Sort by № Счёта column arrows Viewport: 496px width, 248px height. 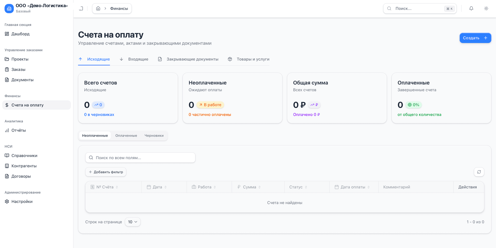pos(117,187)
